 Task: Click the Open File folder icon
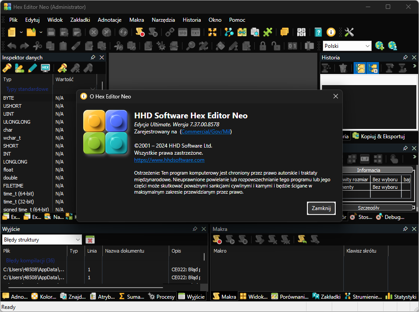[31, 32]
